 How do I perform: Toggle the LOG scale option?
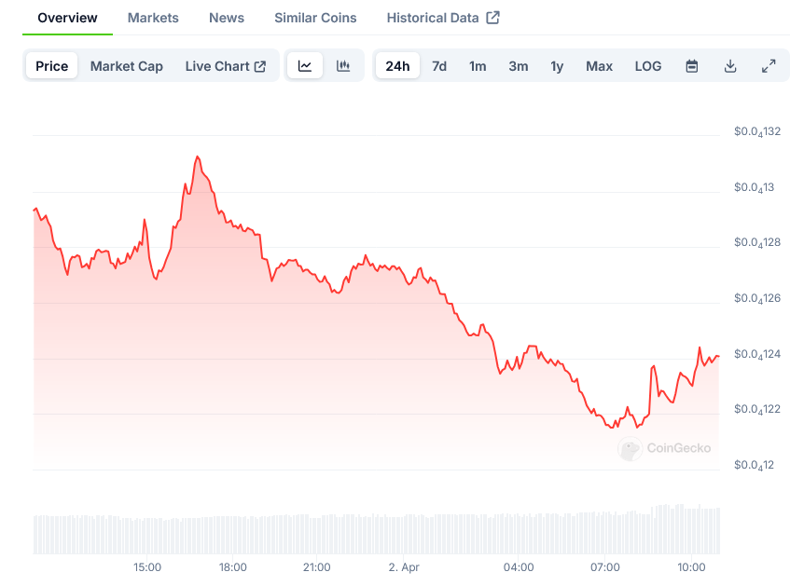[x=648, y=66]
